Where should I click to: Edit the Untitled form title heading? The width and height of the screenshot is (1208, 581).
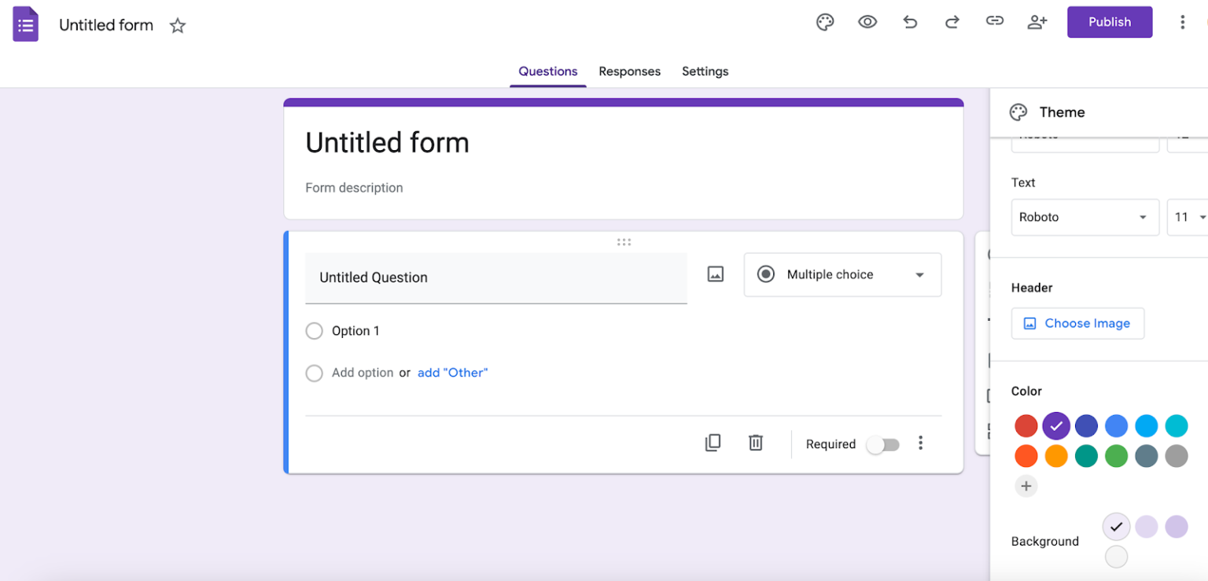[x=387, y=143]
